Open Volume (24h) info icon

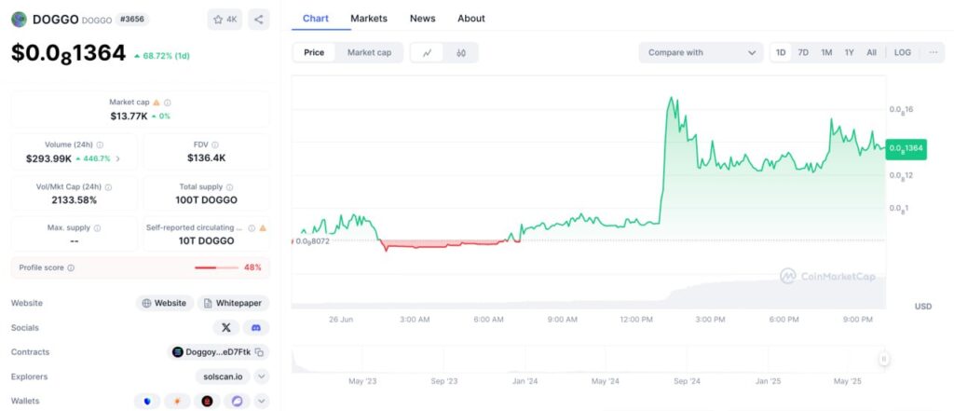tap(100, 144)
